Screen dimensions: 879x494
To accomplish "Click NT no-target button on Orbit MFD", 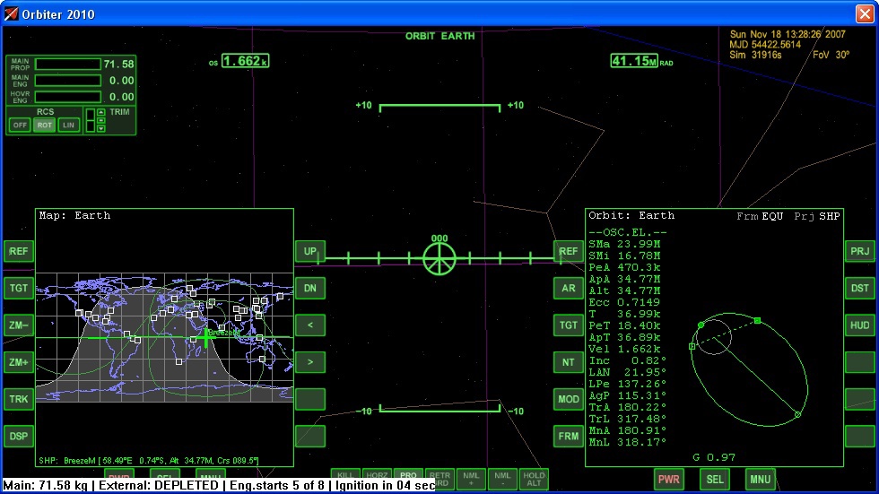I will coord(569,362).
